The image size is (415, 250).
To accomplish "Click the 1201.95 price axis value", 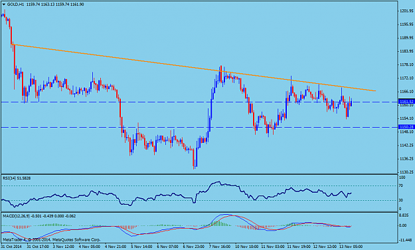I will [x=406, y=11].
